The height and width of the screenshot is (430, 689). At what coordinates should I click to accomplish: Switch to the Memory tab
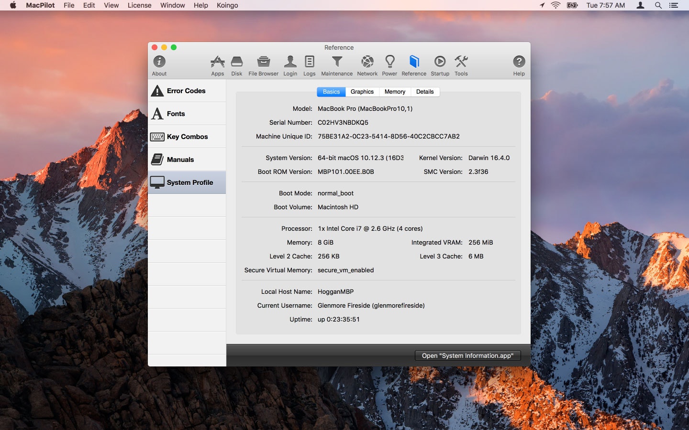point(395,92)
